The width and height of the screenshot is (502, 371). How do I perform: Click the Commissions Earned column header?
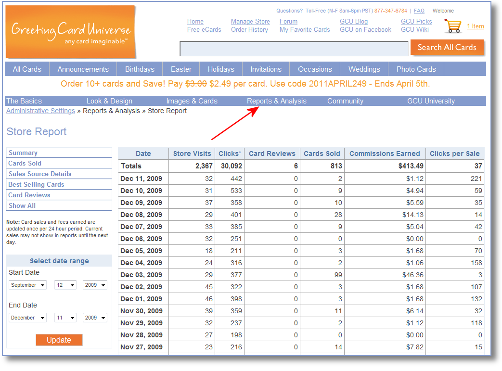(385, 154)
